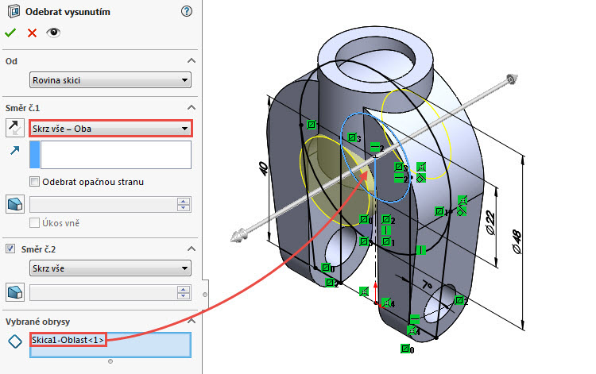Increase draft angle in Směr č.1
The width and height of the screenshot is (596, 374).
[184, 201]
